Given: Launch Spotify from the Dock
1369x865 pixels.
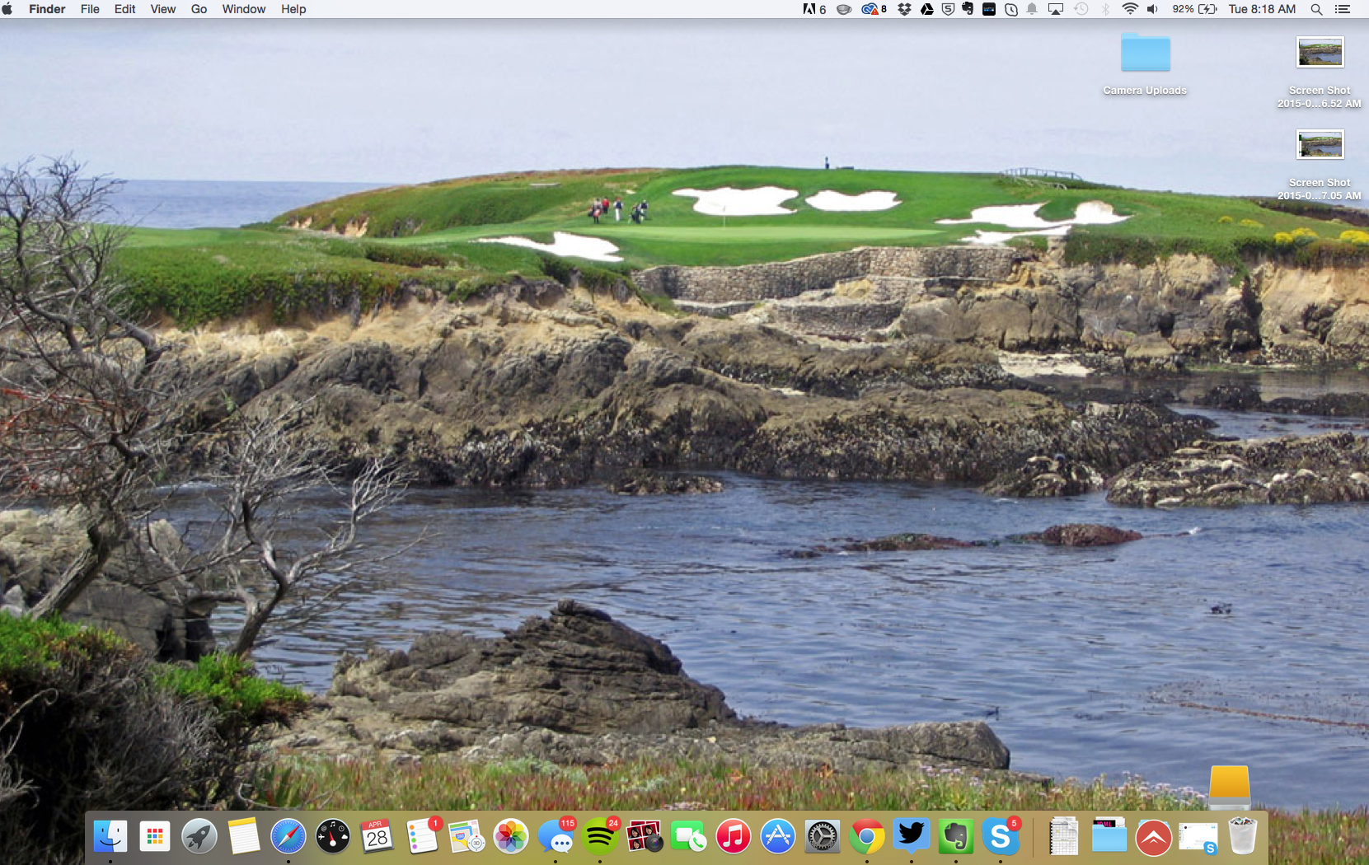Looking at the screenshot, I should (x=599, y=837).
